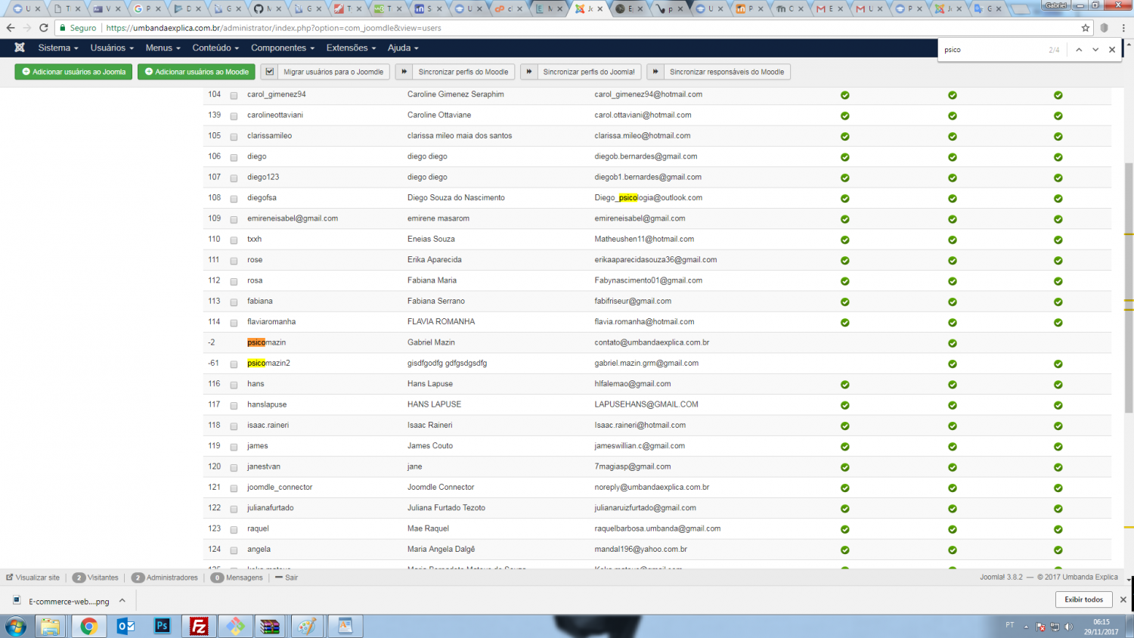
Task: Click the Joomla logo icon in admin menu
Action: pos(20,48)
